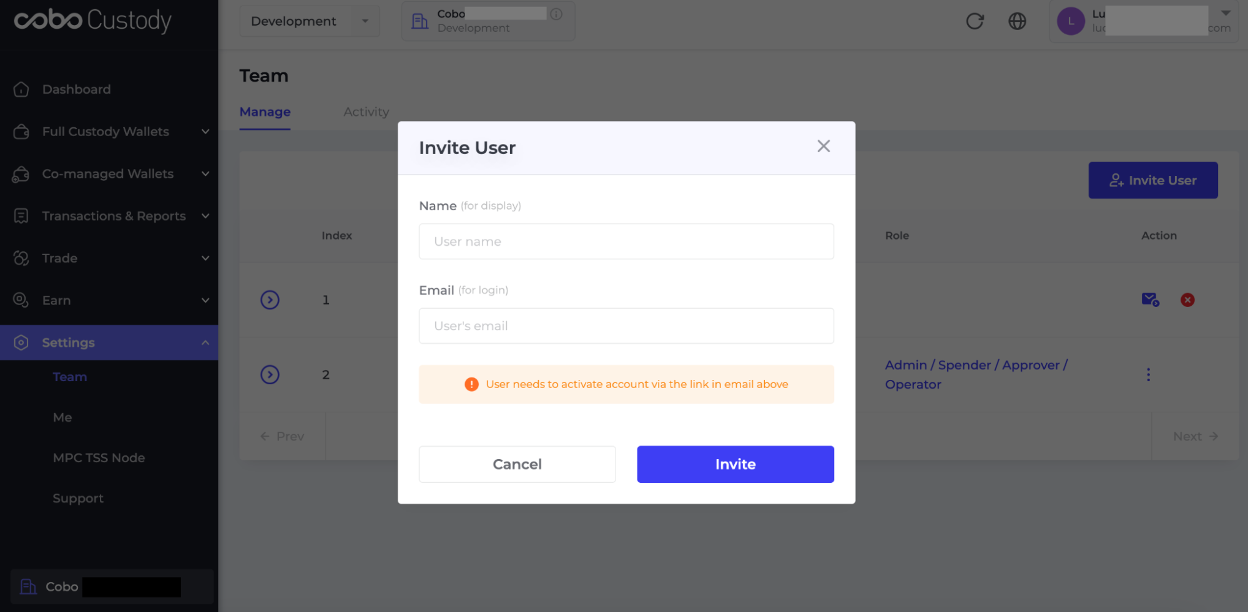Image resolution: width=1248 pixels, height=612 pixels.
Task: Click the blue Invite button
Action: point(735,464)
